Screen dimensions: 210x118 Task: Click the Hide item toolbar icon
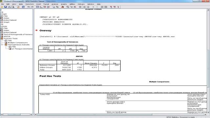pyautogui.click(x=106, y=7)
